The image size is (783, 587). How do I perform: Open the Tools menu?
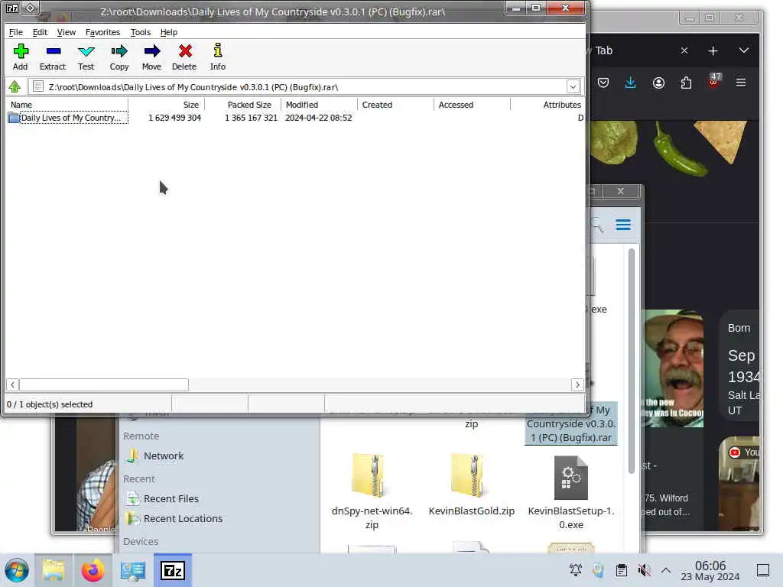(x=141, y=32)
